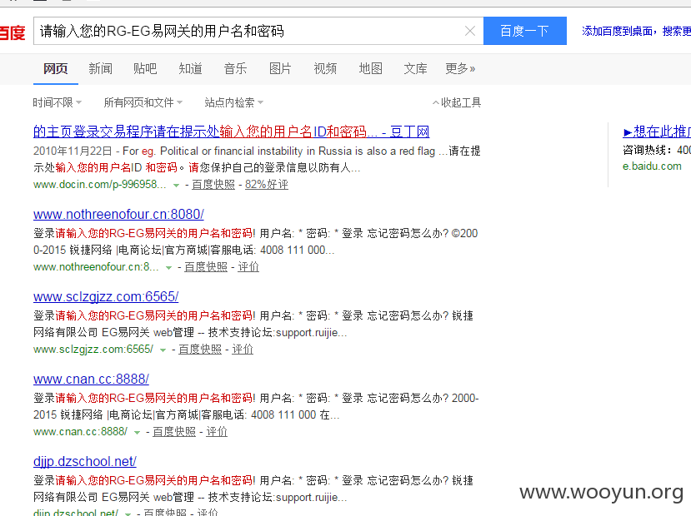The image size is (691, 516).
Task: Open the www.nothreenofour.cn:8080/ result title
Action: 118,214
